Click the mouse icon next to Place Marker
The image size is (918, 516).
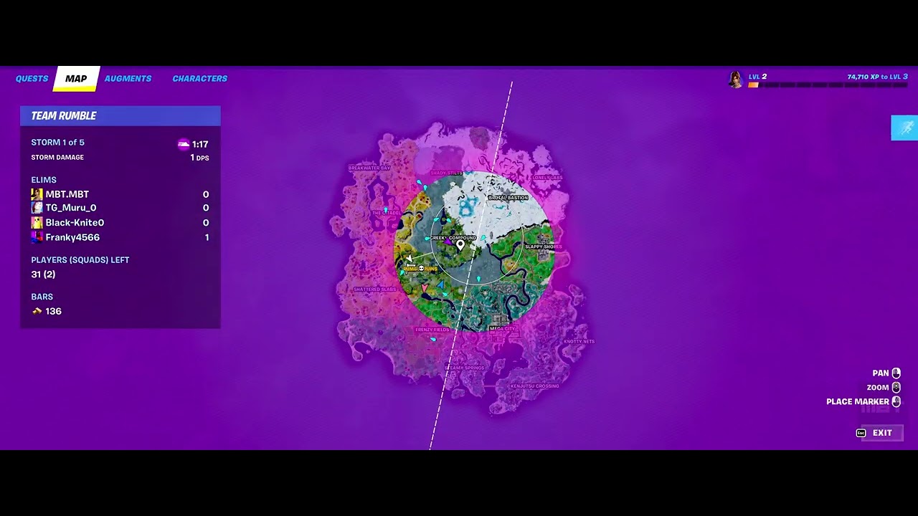tap(896, 402)
